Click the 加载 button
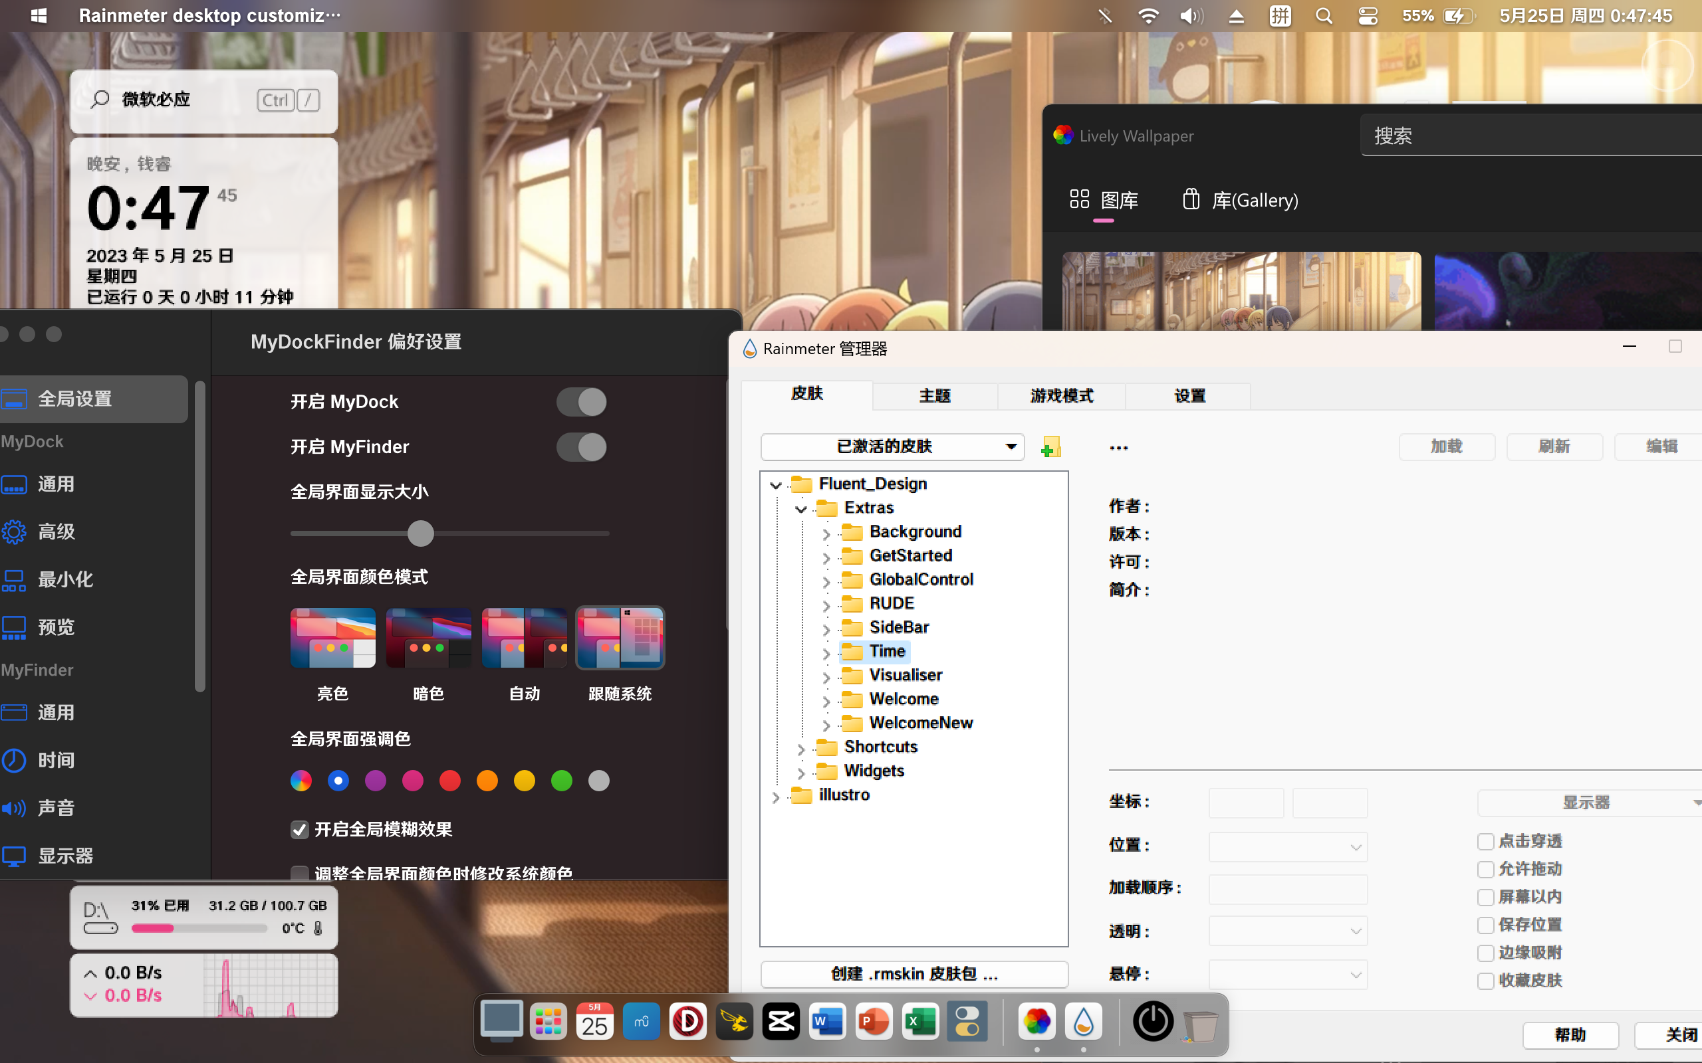Image resolution: width=1702 pixels, height=1063 pixels. 1447,446
